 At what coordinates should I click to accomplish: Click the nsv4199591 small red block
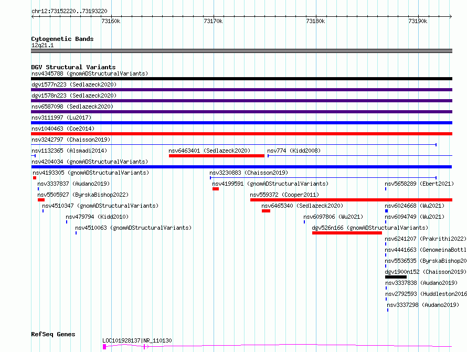pos(216,189)
